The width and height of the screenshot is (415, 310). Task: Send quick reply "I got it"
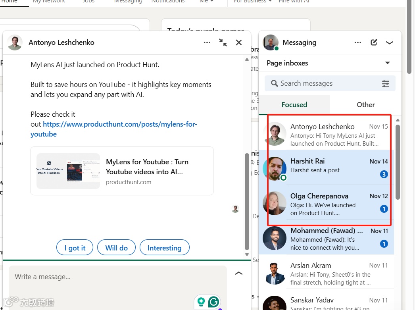(75, 248)
